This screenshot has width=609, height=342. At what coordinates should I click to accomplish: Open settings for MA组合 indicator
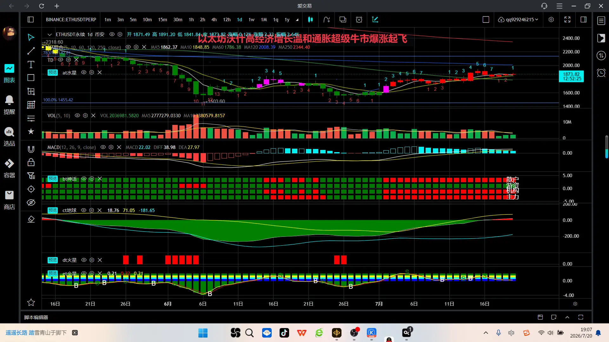tap(136, 47)
